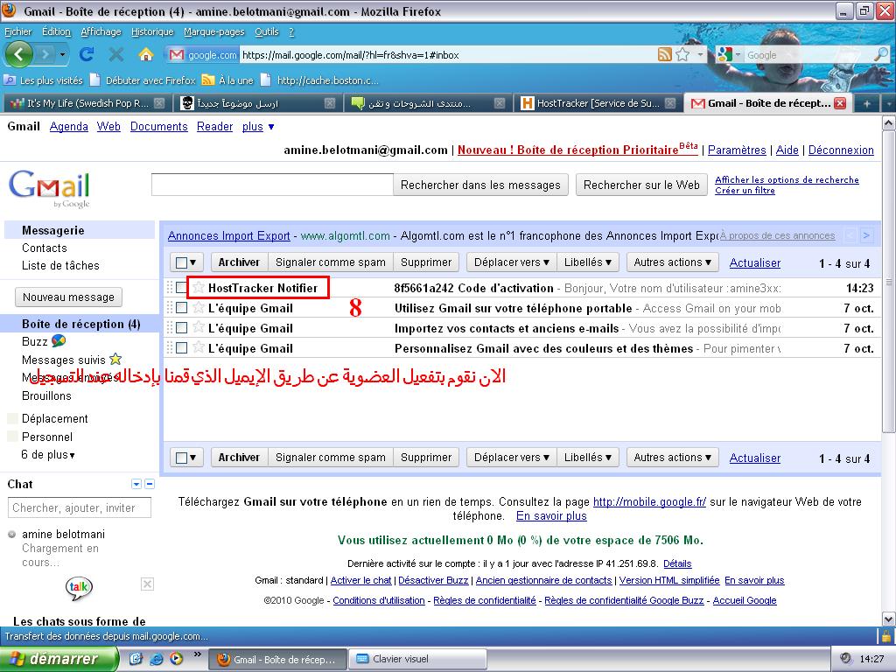Toggle the top select-all checkbox
This screenshot has width=896, height=672.
(x=182, y=262)
